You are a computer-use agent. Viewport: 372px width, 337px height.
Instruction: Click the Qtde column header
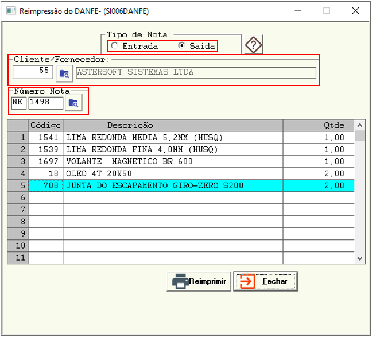coord(319,125)
